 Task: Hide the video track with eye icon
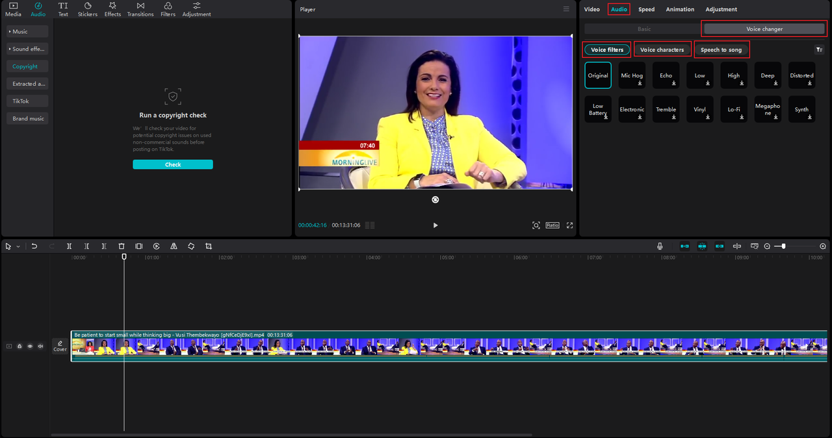pyautogui.click(x=30, y=346)
